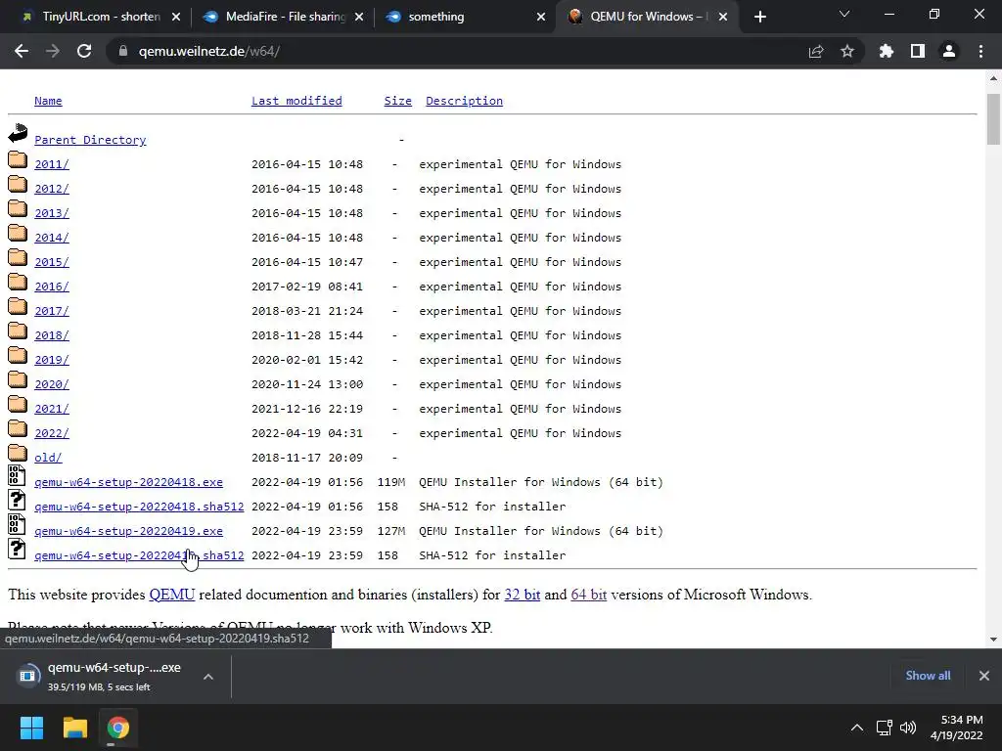This screenshot has width=1002, height=751.
Task: Open qemu-w64-setup-20220418.sha512 link
Action: click(x=139, y=507)
